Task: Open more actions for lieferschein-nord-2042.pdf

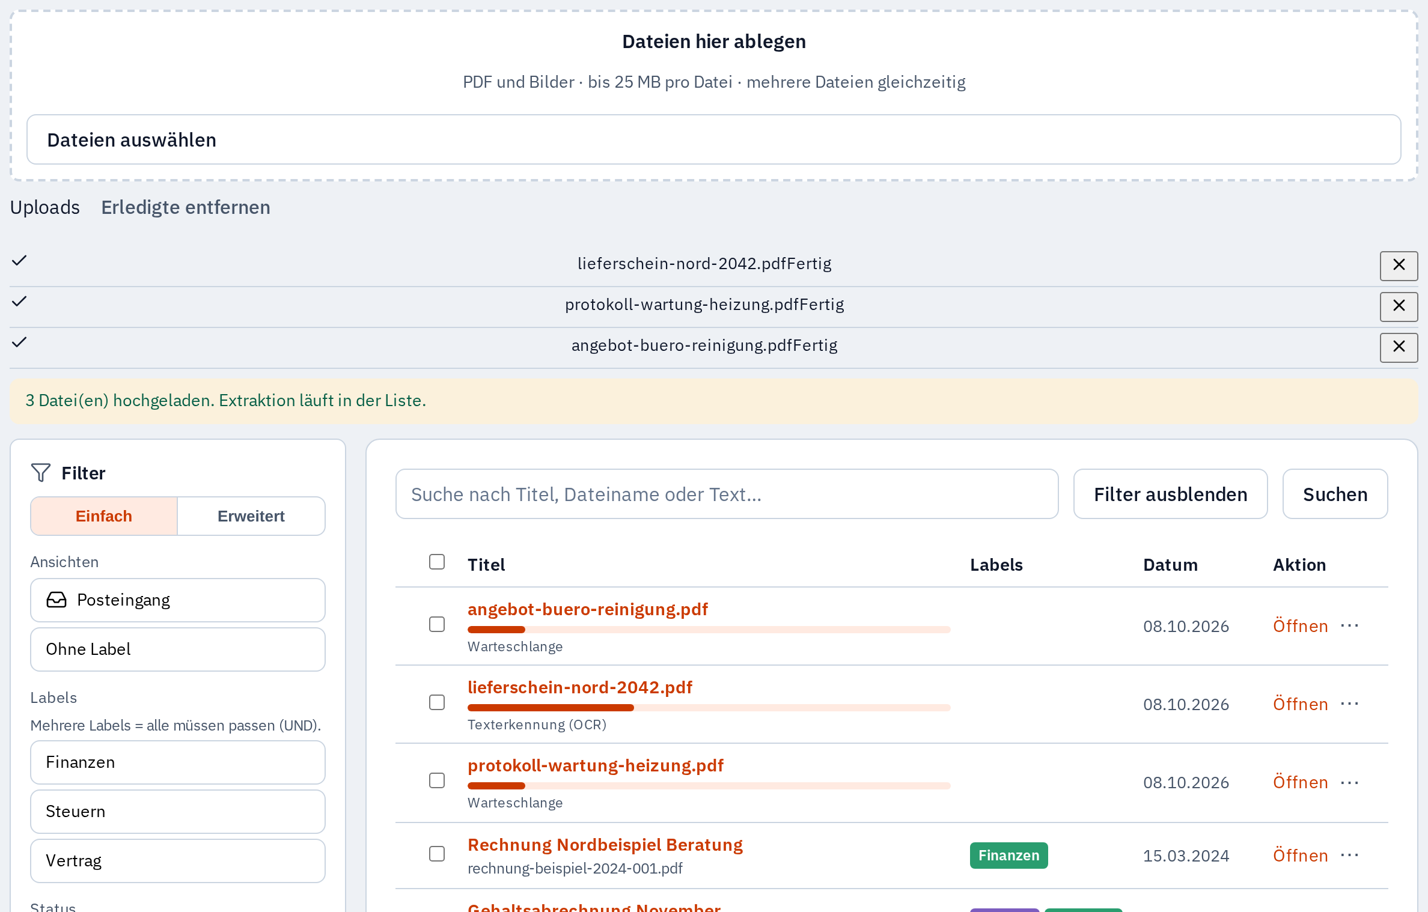Action: click(1349, 704)
